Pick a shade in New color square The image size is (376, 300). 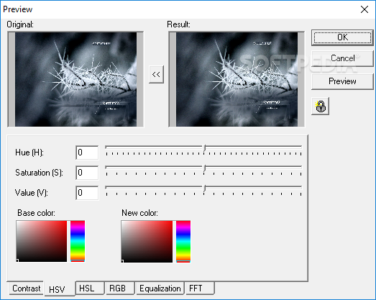[147, 242]
